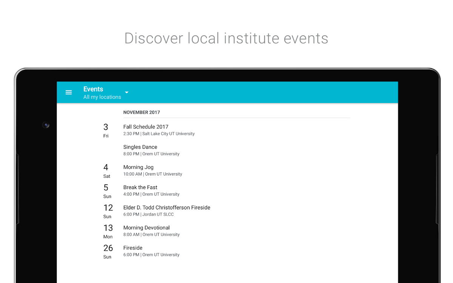453x283 pixels.
Task: Open the hamburger navigation menu
Action: [x=69, y=92]
